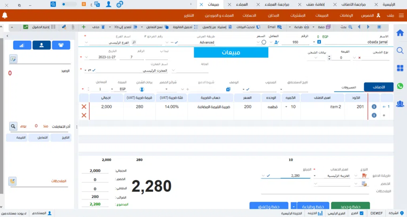Open the sidebar grid apps icon
Viewport: 407px width, 217px height.
pyautogui.click(x=400, y=68)
